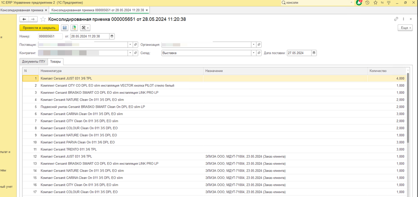Open the Поставщик record with open-form icon
Viewport: 418px width, 197px height.
click(x=136, y=45)
